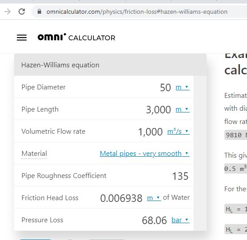Click the Volumetric Flow rate value 1,000
The width and height of the screenshot is (247, 240).
[150, 132]
